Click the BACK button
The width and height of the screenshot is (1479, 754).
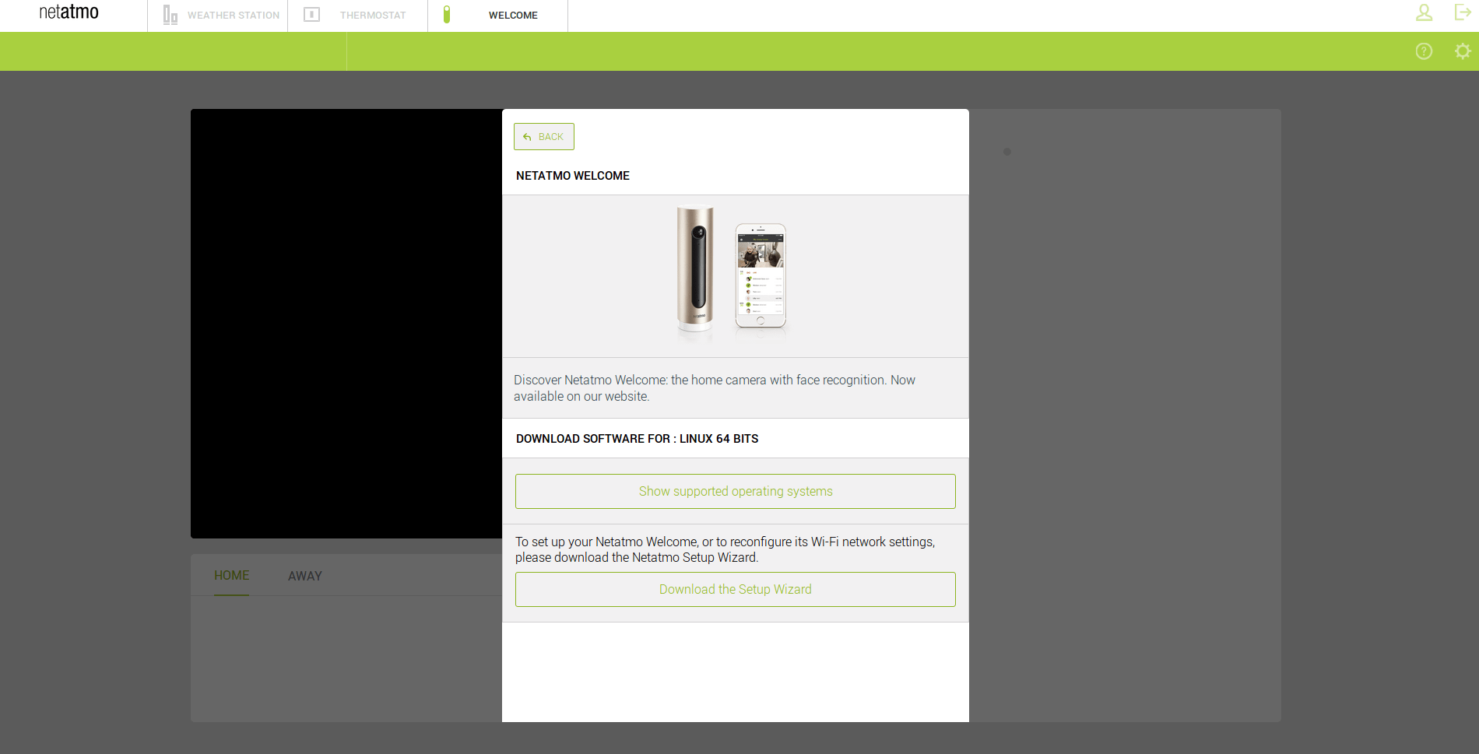543,136
